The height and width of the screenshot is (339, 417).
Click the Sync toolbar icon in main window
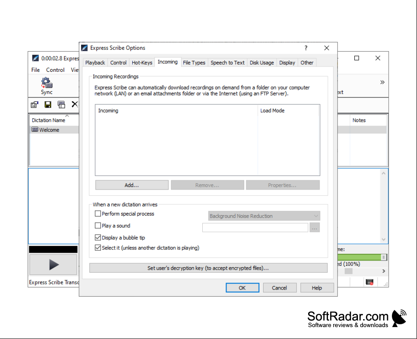[47, 86]
